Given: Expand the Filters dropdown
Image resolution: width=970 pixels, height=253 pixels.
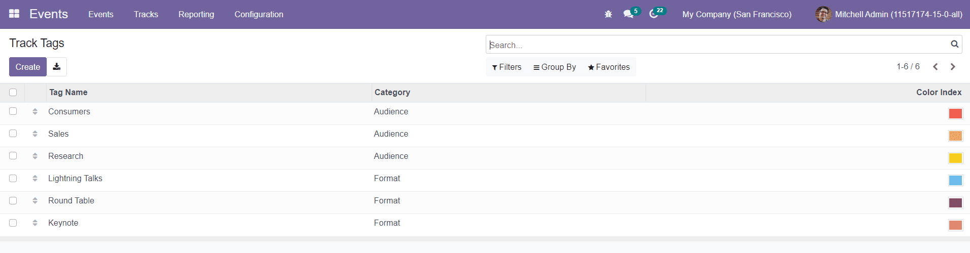Looking at the screenshot, I should coord(507,67).
